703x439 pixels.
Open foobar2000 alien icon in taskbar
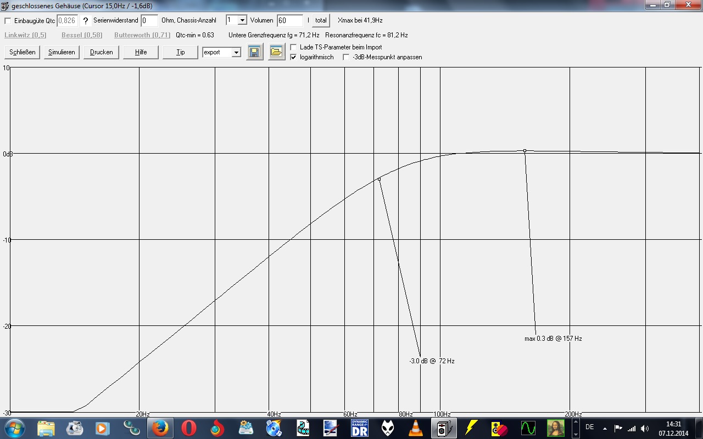pos(388,428)
